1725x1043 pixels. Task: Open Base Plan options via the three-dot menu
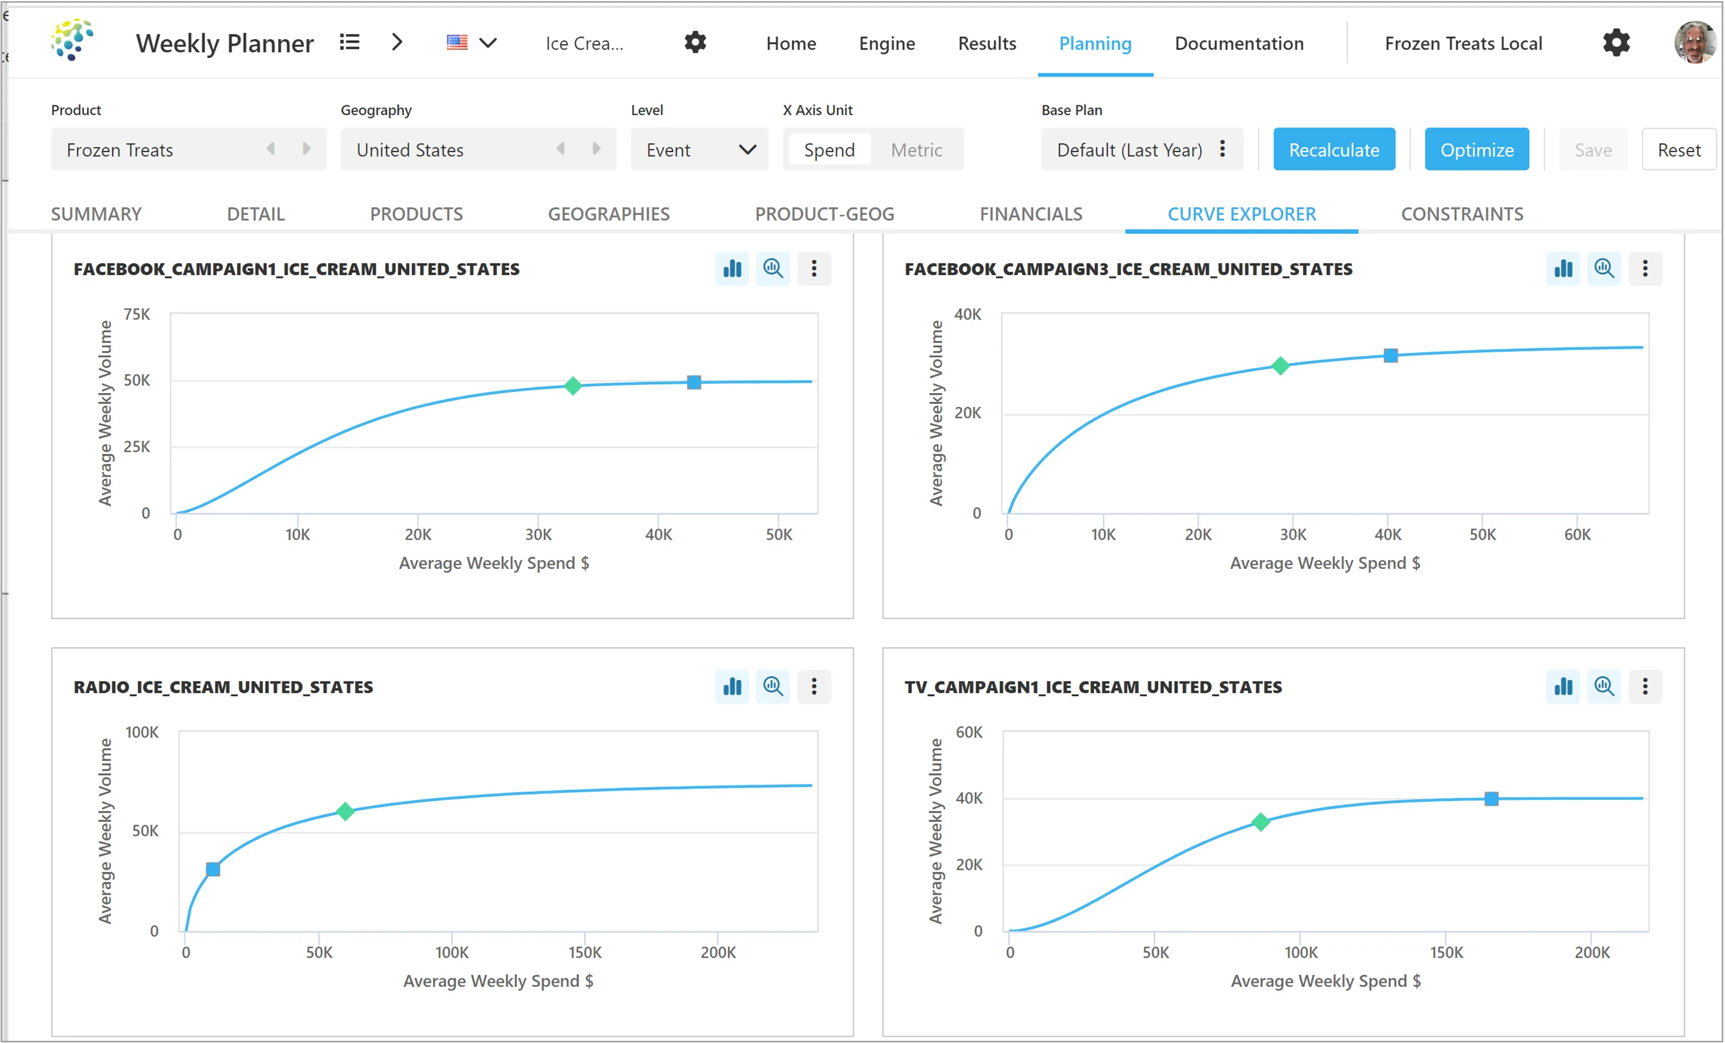(x=1223, y=149)
